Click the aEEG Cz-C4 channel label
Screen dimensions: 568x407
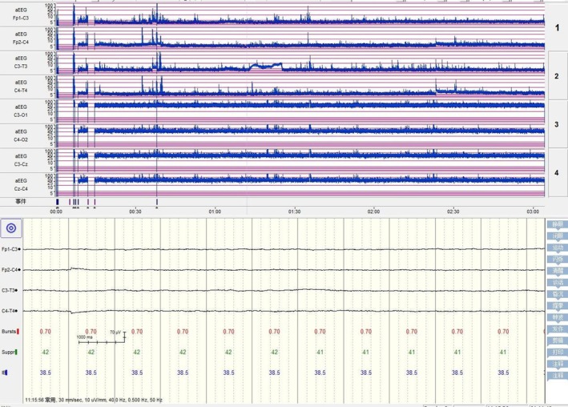click(21, 184)
